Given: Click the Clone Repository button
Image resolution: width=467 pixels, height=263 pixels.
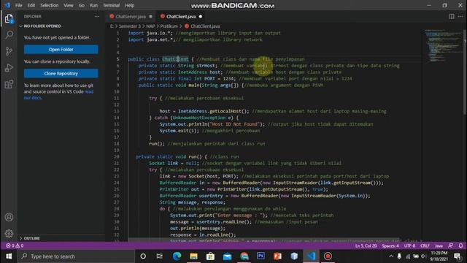Looking at the screenshot, I should pyautogui.click(x=61, y=73).
